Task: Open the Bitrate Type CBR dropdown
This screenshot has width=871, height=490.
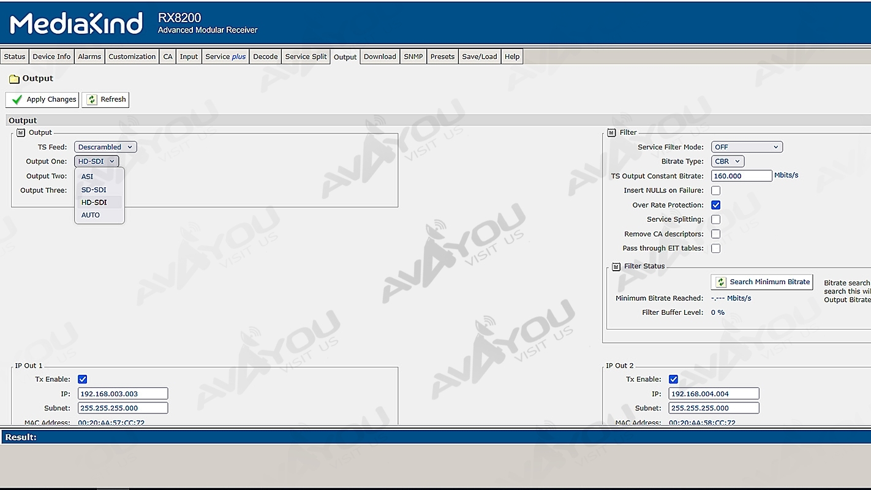Action: pyautogui.click(x=728, y=161)
